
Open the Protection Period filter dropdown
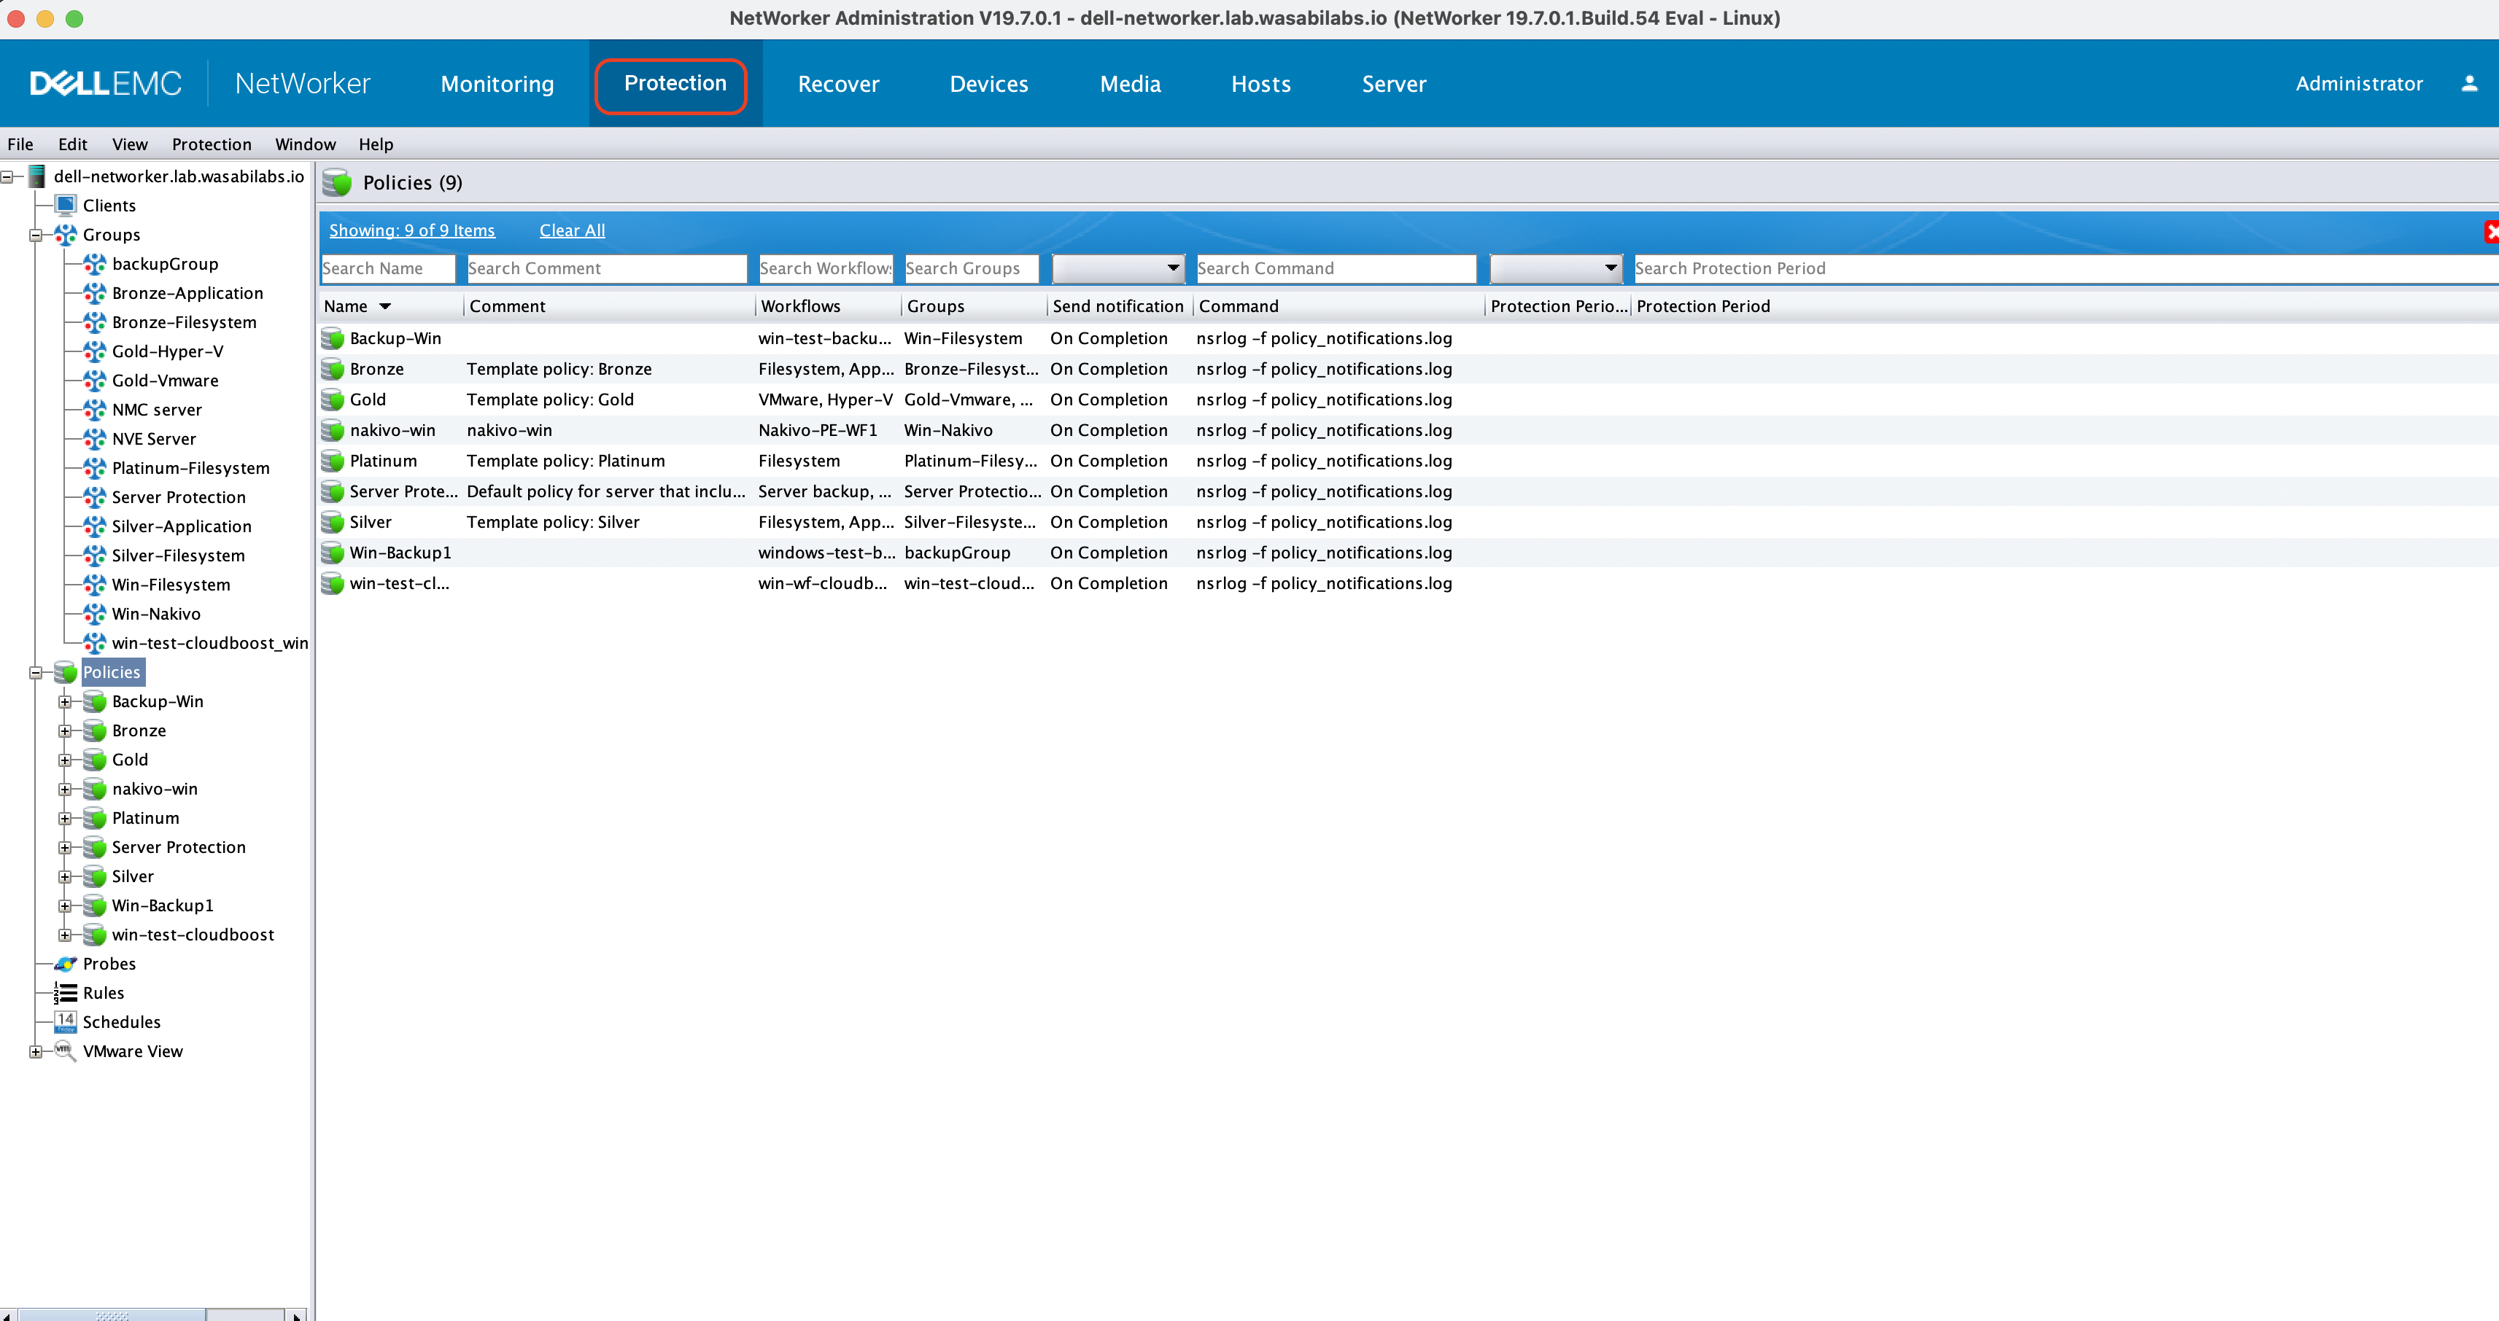coord(1556,268)
